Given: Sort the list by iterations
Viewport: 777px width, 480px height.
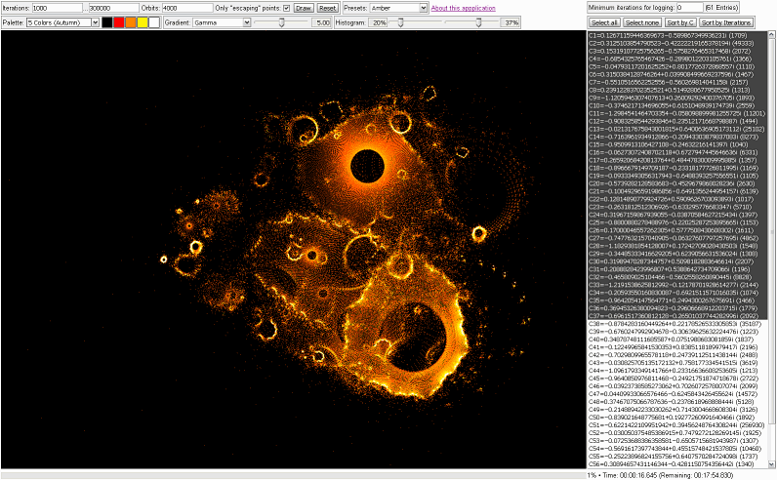Looking at the screenshot, I should (x=724, y=21).
